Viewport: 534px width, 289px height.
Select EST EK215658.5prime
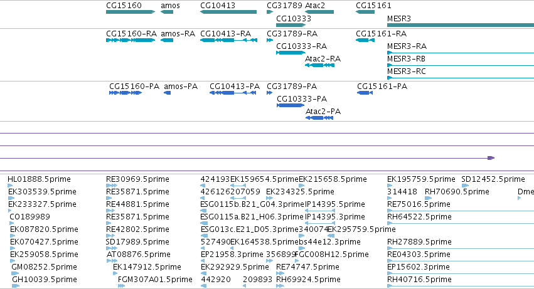point(333,179)
